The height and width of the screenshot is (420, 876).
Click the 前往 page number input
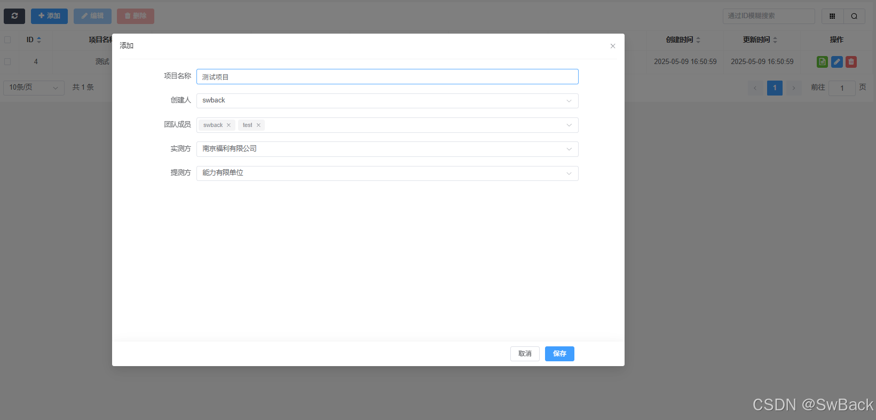[842, 88]
